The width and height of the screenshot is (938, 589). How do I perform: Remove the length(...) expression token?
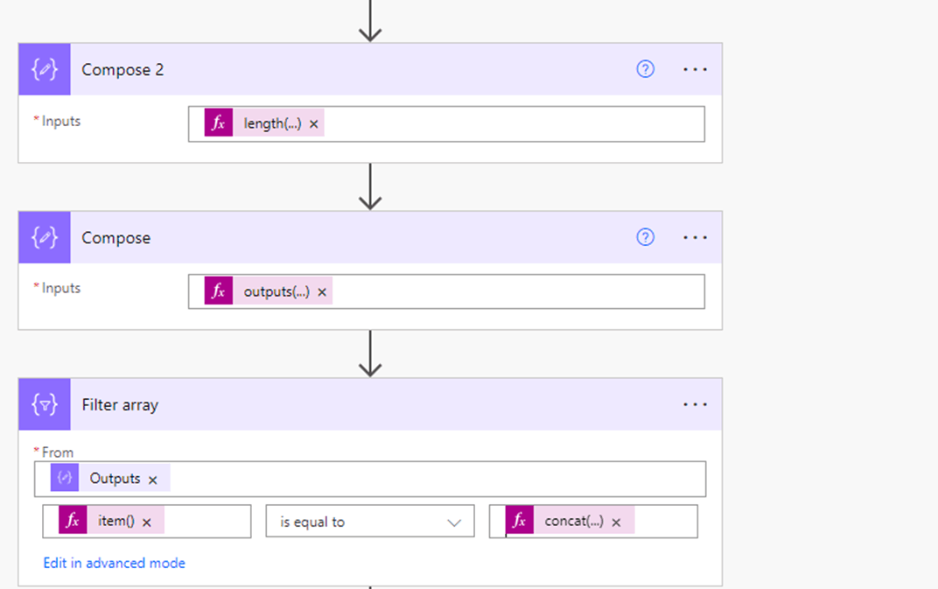point(313,124)
